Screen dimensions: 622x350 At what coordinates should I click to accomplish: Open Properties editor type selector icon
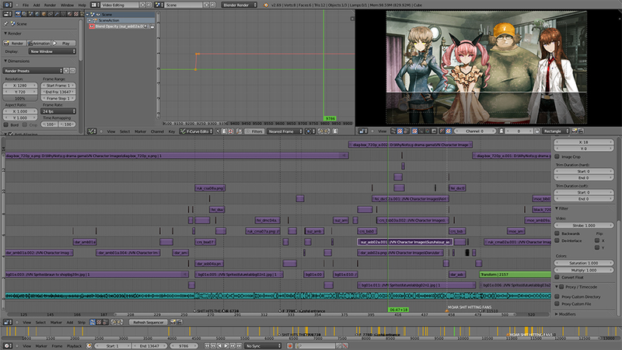tap(6, 14)
